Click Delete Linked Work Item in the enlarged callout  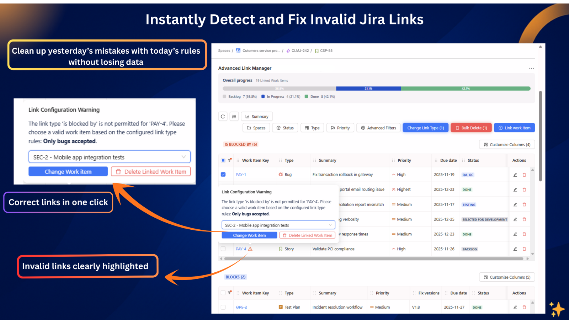point(151,171)
